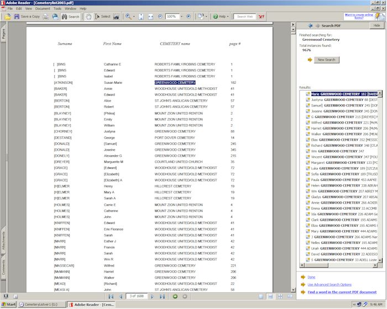Image resolution: width=387 pixels, height=309 pixels.
Task: Click the Zoom Out minus button
Action: [x=160, y=17]
